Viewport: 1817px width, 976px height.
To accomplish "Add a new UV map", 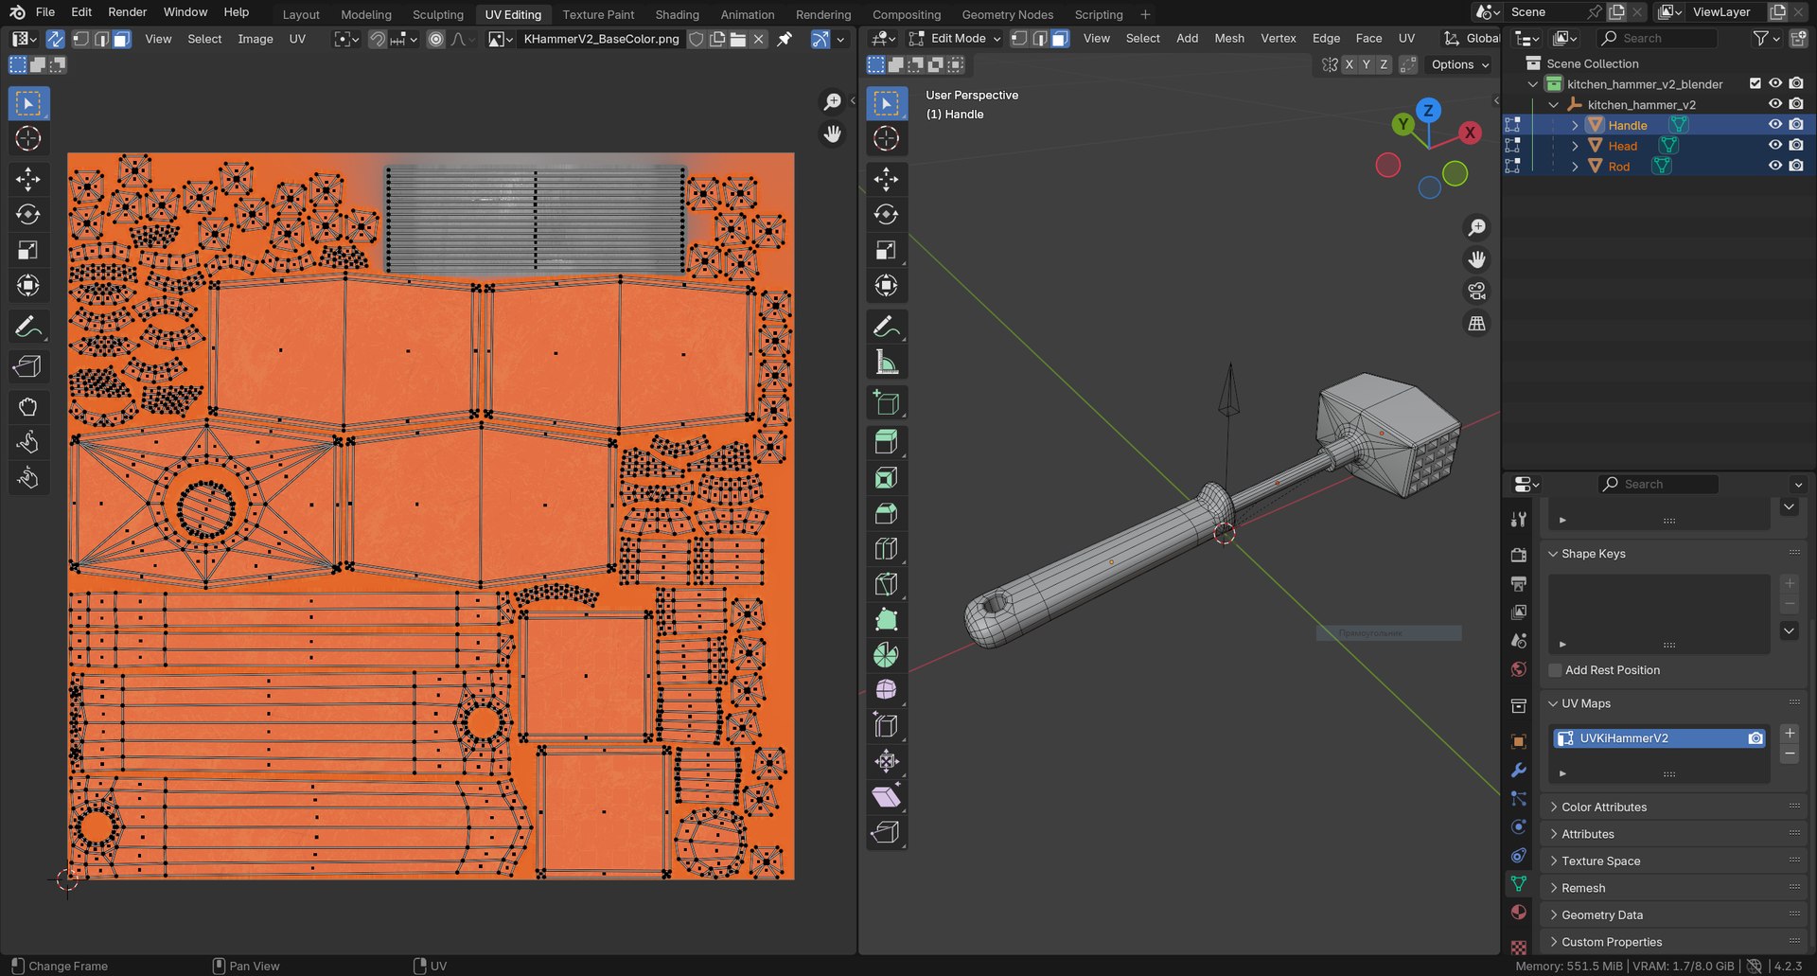I will pyautogui.click(x=1790, y=734).
